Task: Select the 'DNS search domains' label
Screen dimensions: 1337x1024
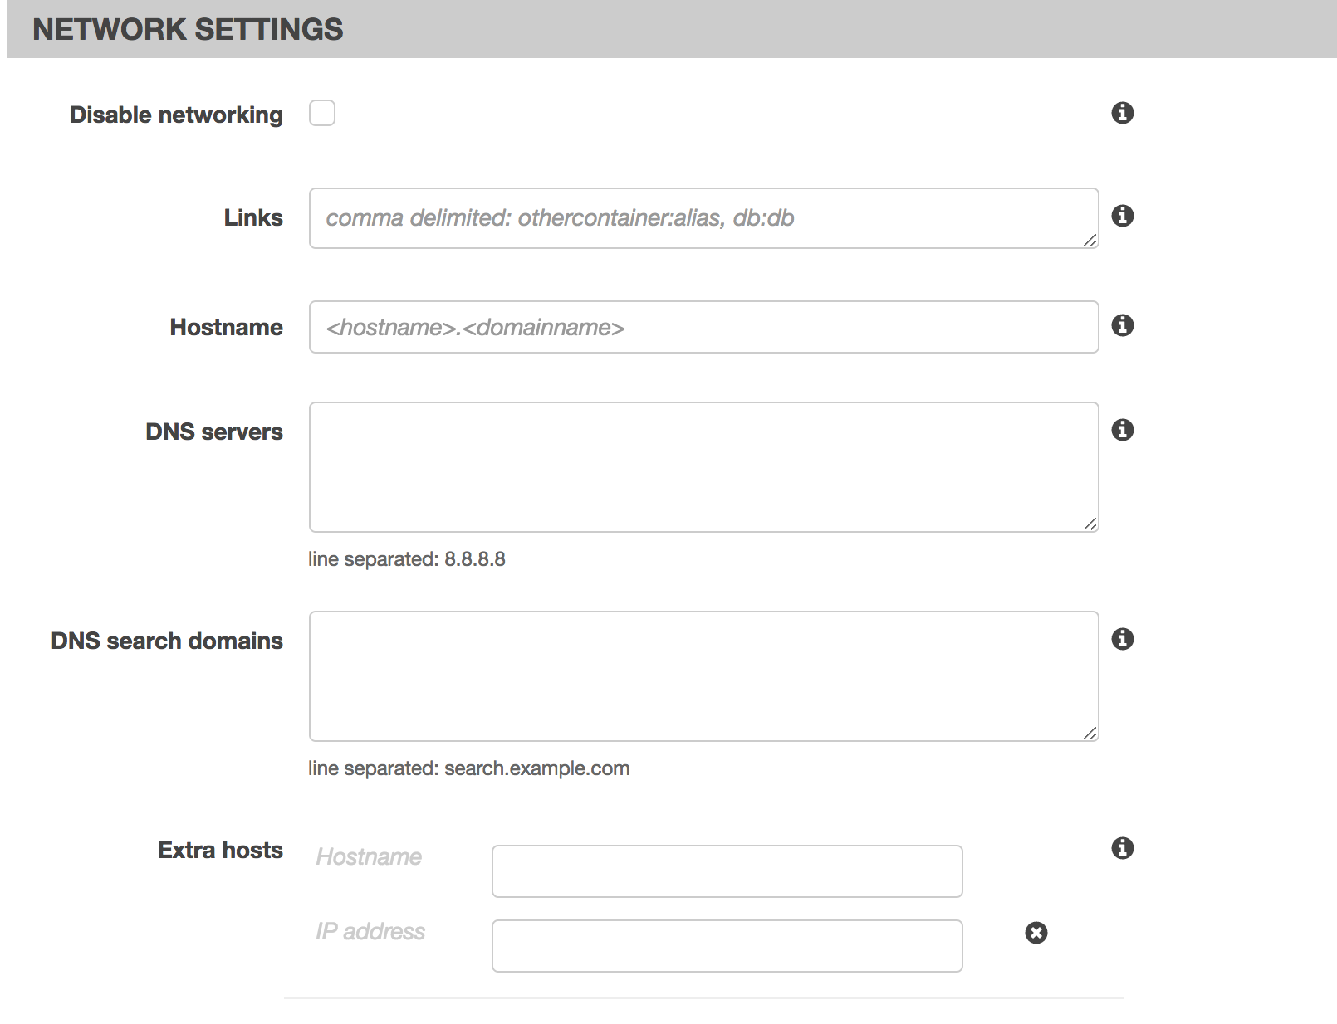Action: click(167, 641)
